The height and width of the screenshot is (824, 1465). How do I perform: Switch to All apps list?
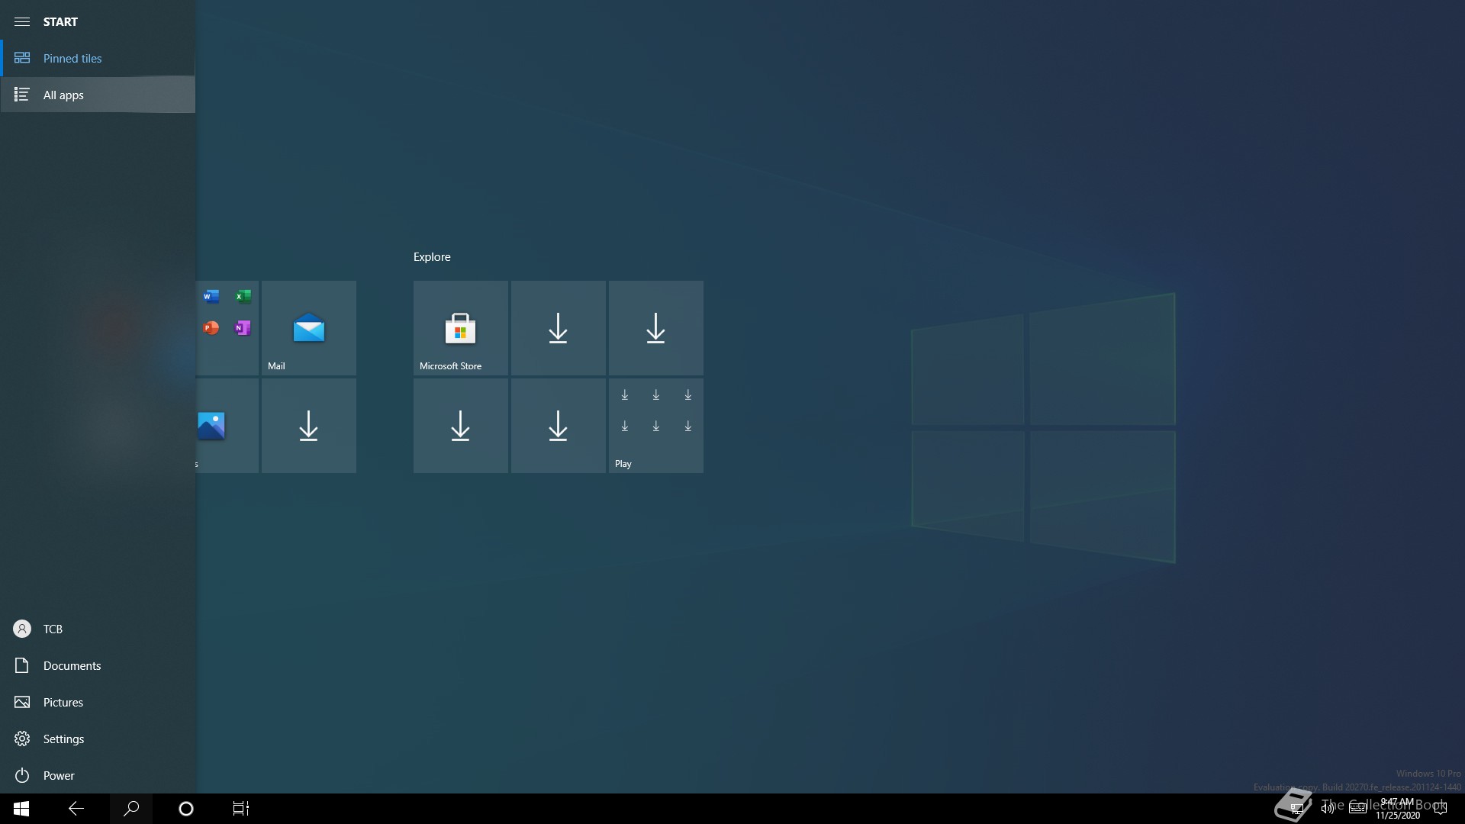pos(63,95)
